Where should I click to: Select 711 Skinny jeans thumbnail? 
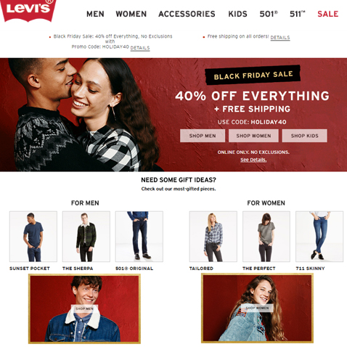(319, 237)
